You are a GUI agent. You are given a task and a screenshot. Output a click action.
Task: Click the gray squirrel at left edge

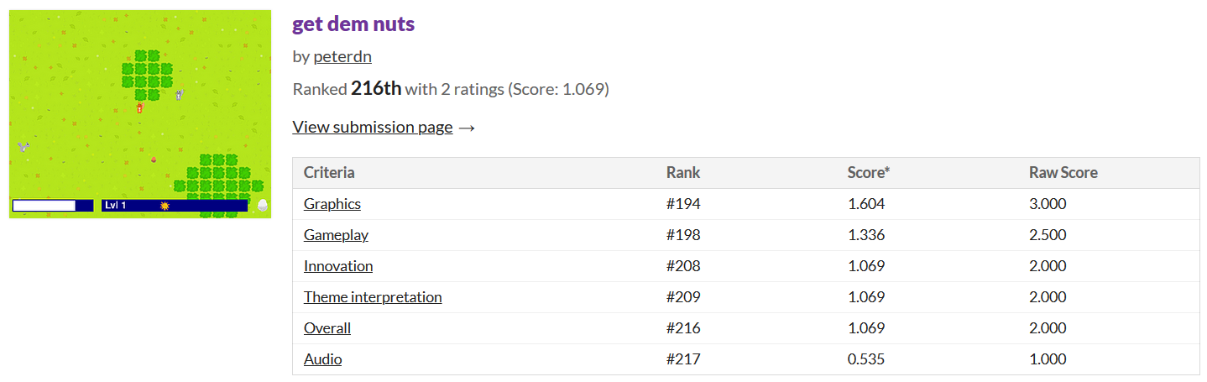coord(24,146)
